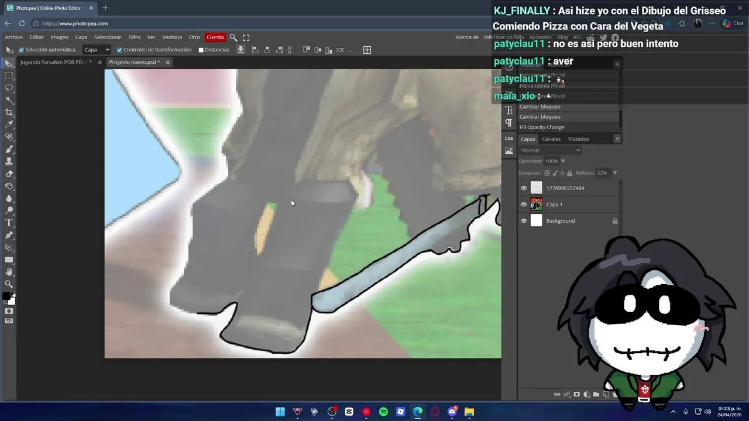The height and width of the screenshot is (421, 749).
Task: Select the Eraser tool
Action: click(9, 174)
